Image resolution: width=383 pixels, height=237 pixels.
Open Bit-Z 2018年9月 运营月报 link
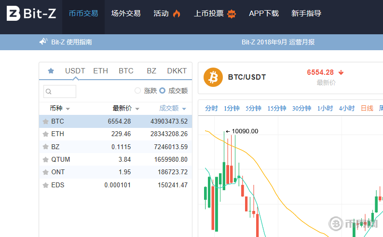click(278, 42)
